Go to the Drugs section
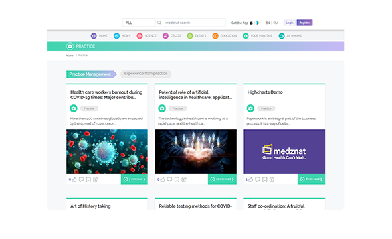This screenshot has height=239, width=392. coord(172,36)
